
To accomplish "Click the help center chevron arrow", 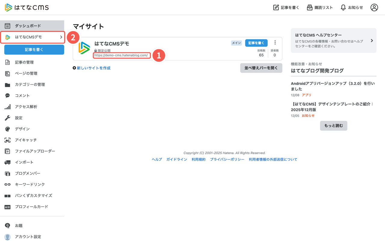I will coord(372,40).
